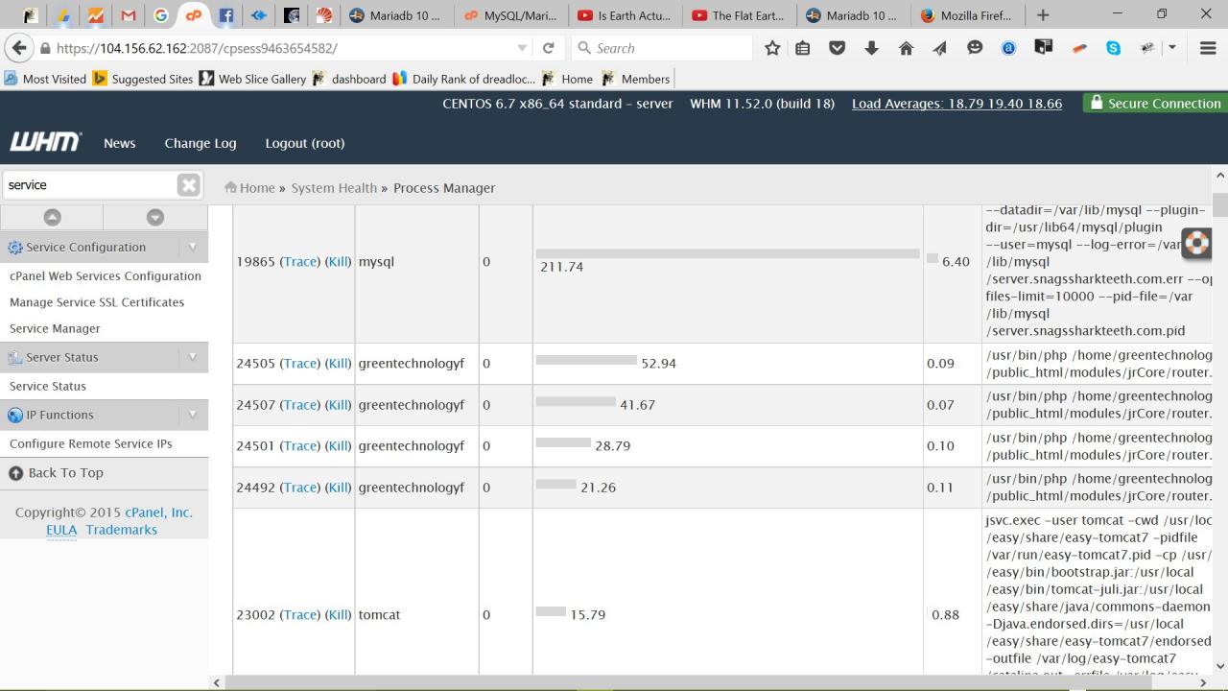The image size is (1228, 691).
Task: Open Change Log in the WHM header
Action: [201, 143]
